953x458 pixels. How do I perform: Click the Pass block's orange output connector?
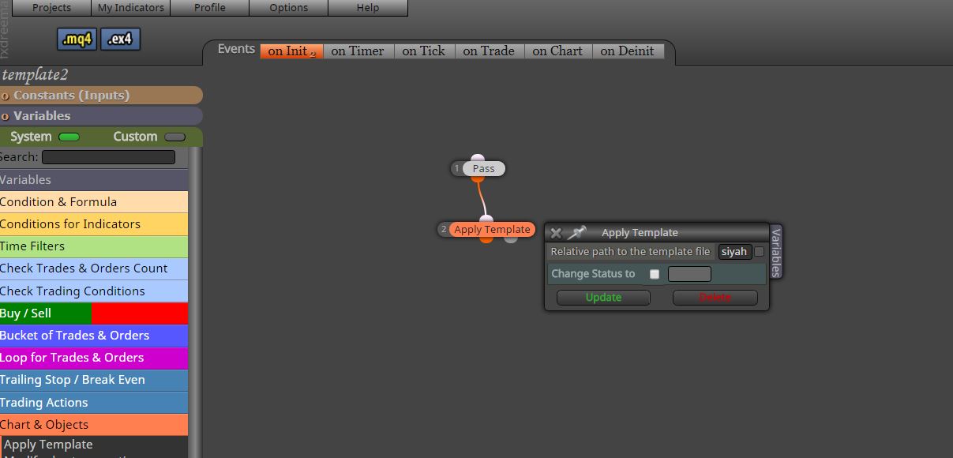(478, 179)
